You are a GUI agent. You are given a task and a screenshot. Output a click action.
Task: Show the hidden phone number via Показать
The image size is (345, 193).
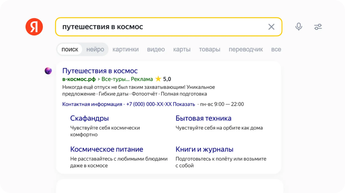click(184, 104)
